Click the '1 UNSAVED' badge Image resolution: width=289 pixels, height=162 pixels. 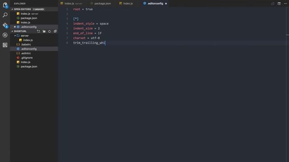point(38,9)
